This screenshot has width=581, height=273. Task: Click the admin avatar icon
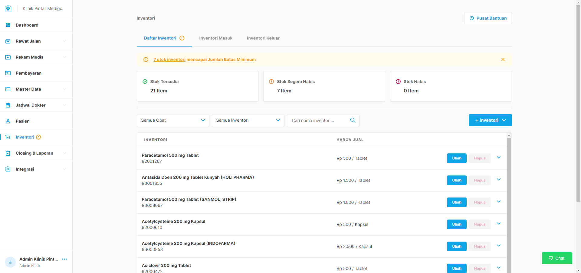click(10, 262)
